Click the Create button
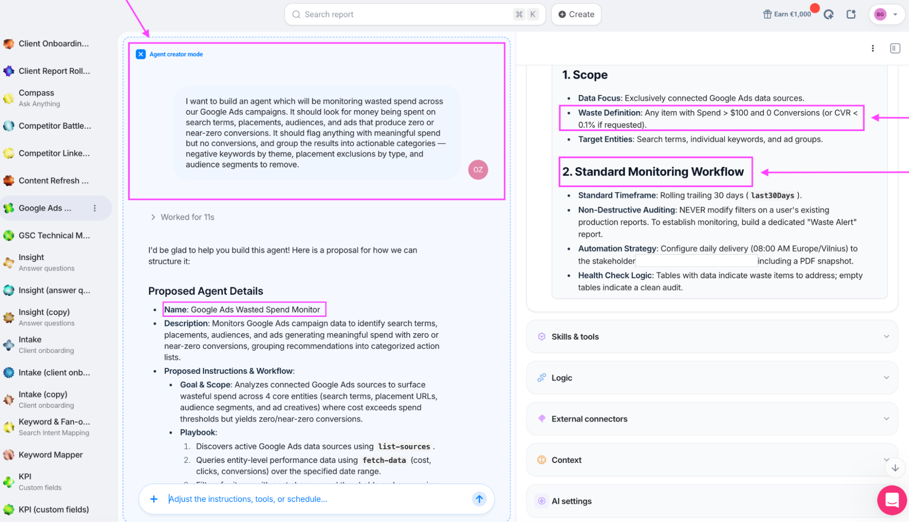Image resolution: width=909 pixels, height=522 pixels. [576, 15]
